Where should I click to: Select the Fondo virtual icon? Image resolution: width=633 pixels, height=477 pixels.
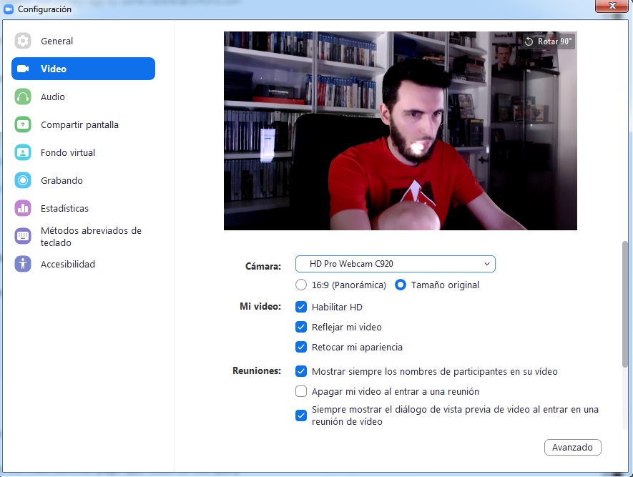(x=23, y=152)
